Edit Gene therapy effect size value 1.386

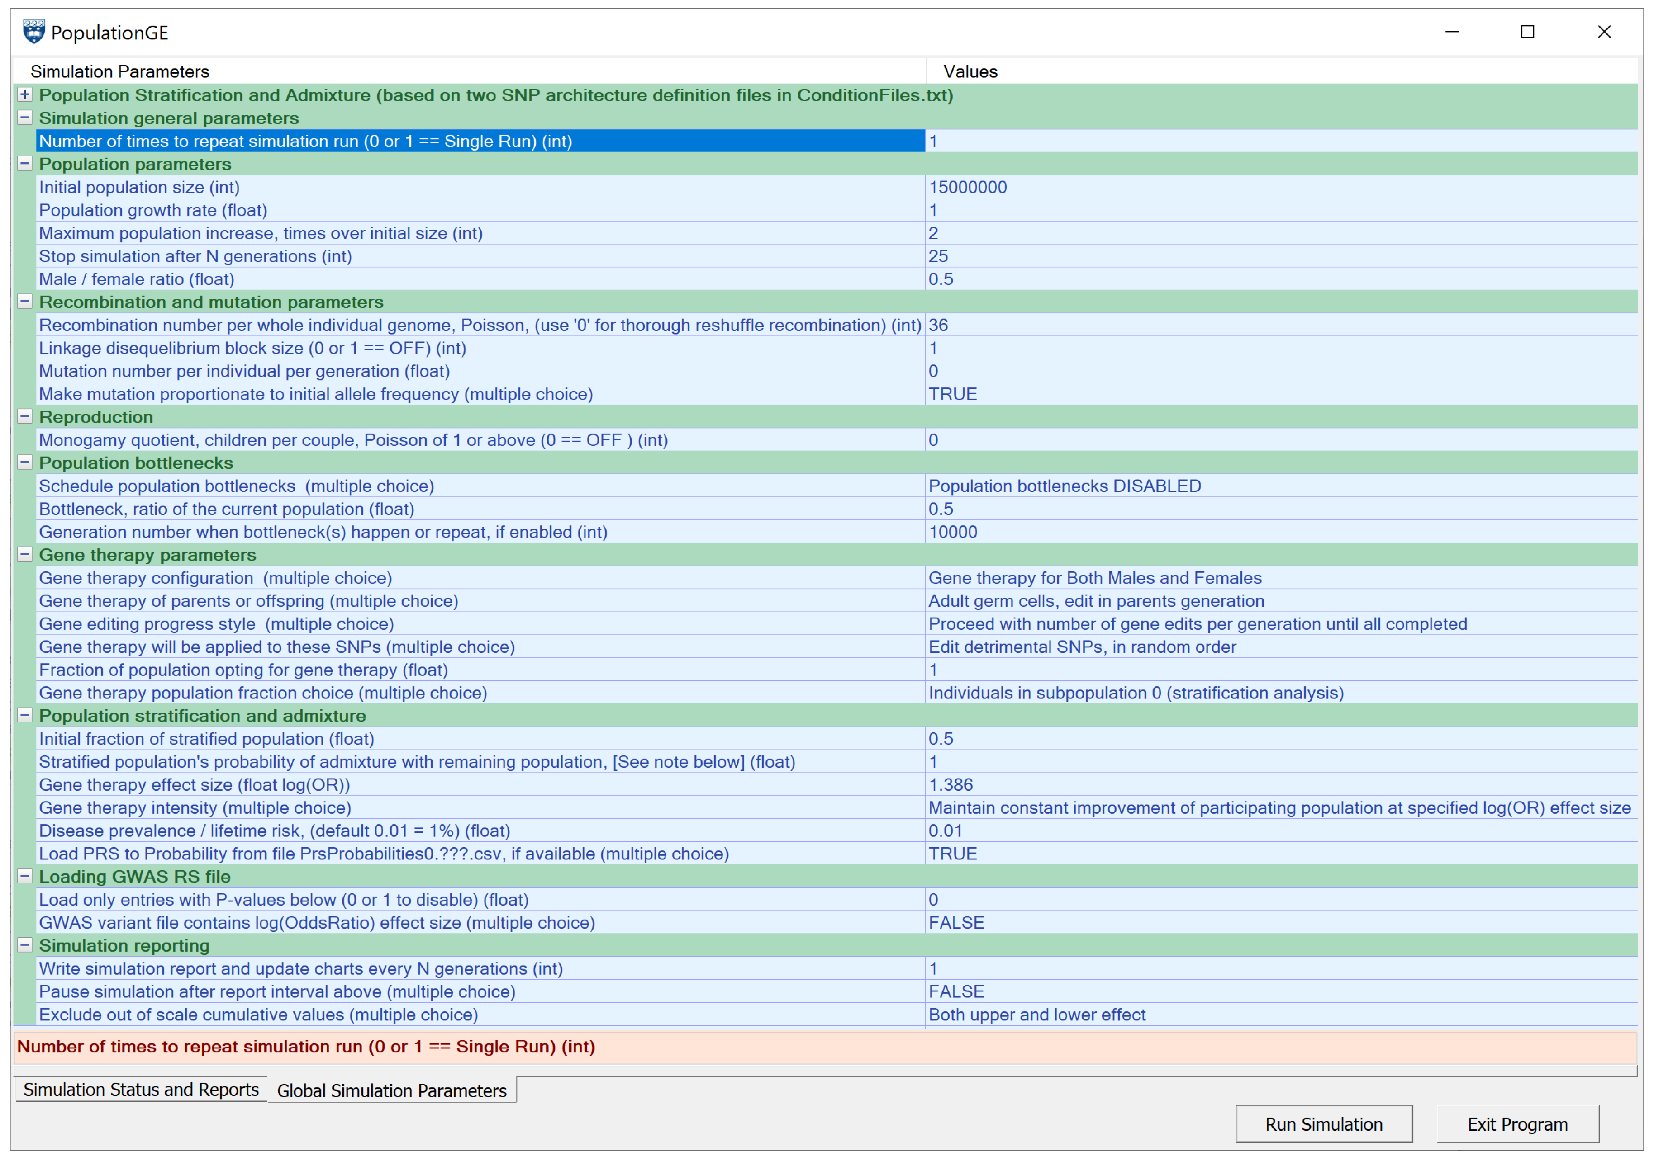pyautogui.click(x=1282, y=785)
